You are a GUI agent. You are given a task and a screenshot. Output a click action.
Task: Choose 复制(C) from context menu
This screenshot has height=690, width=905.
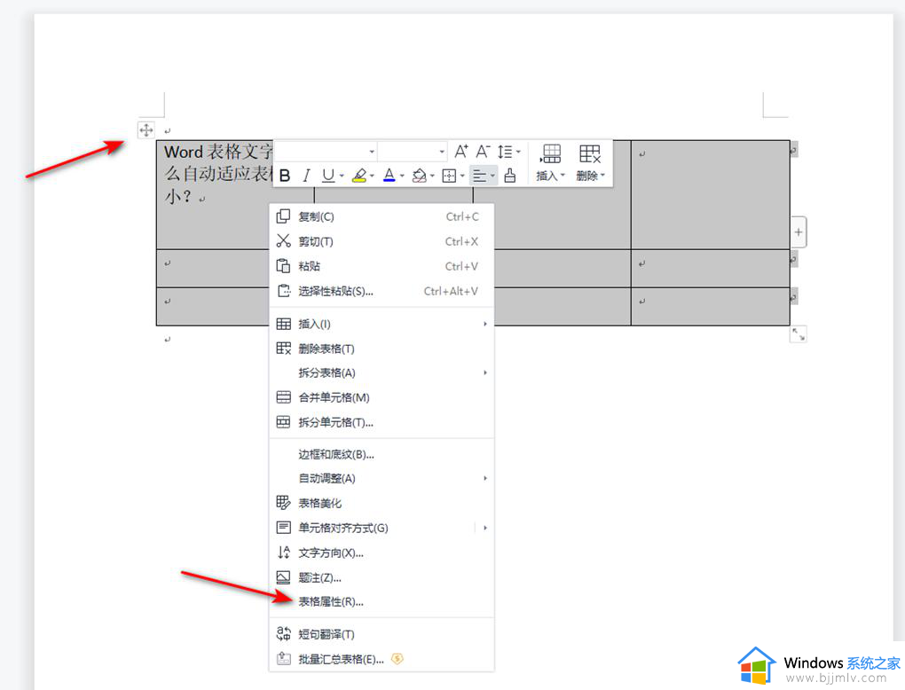coord(382,217)
